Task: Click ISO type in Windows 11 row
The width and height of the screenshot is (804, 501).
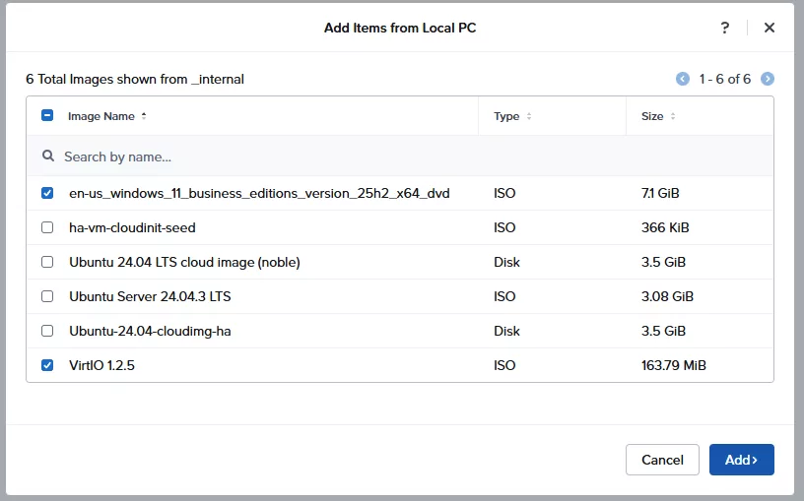Action: click(504, 193)
